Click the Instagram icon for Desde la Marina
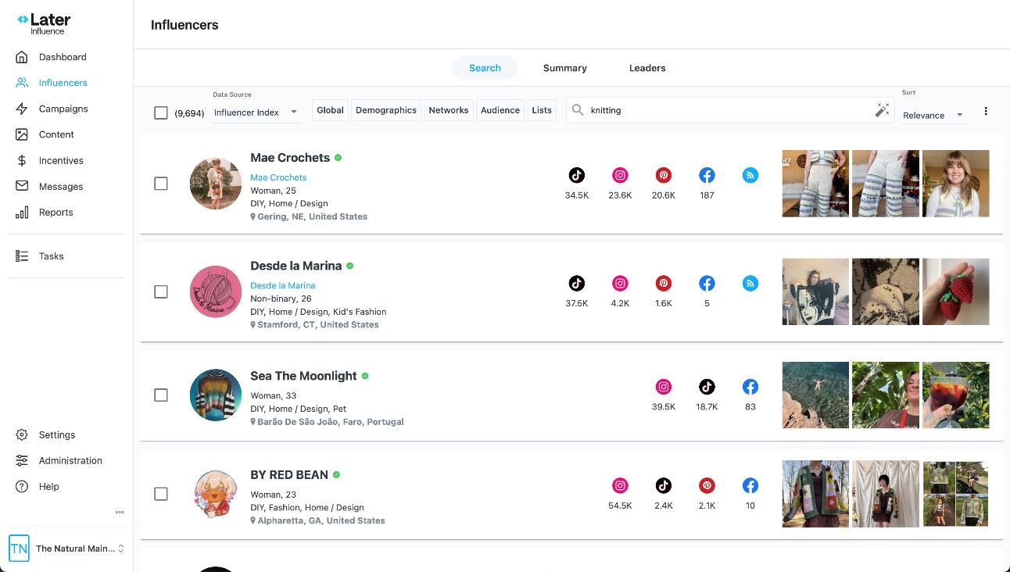The height and width of the screenshot is (572, 1010). (x=620, y=283)
